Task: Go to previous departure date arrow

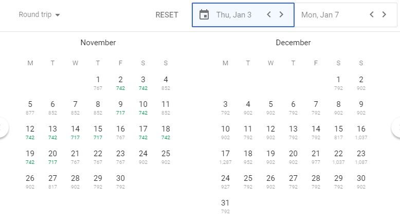Action: coord(268,15)
